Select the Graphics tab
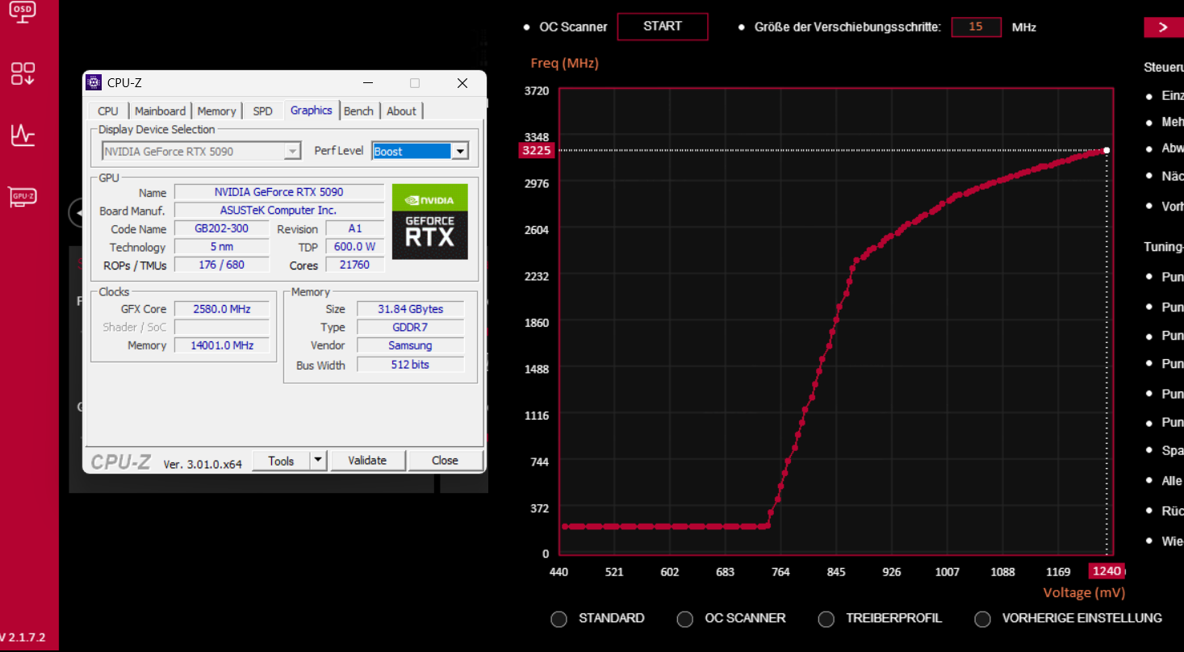1184x652 pixels. (x=312, y=111)
